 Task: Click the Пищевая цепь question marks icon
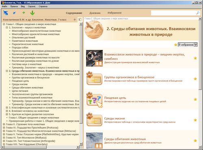pyautogui.click(x=94, y=100)
